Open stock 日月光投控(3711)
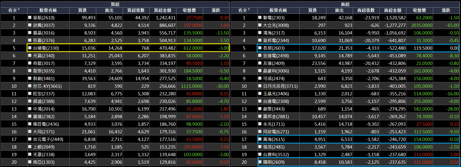461x167 pixels. point(280,86)
